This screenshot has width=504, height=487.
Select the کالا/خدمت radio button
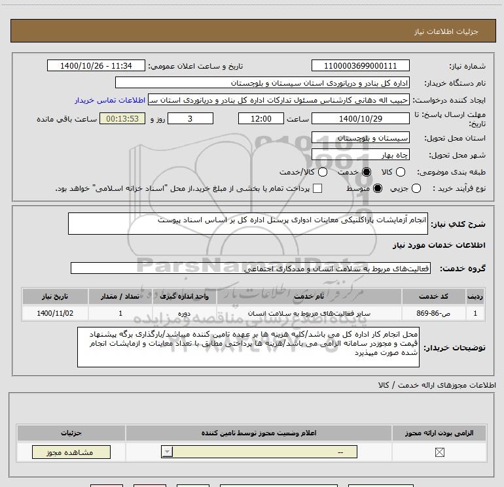323,172
